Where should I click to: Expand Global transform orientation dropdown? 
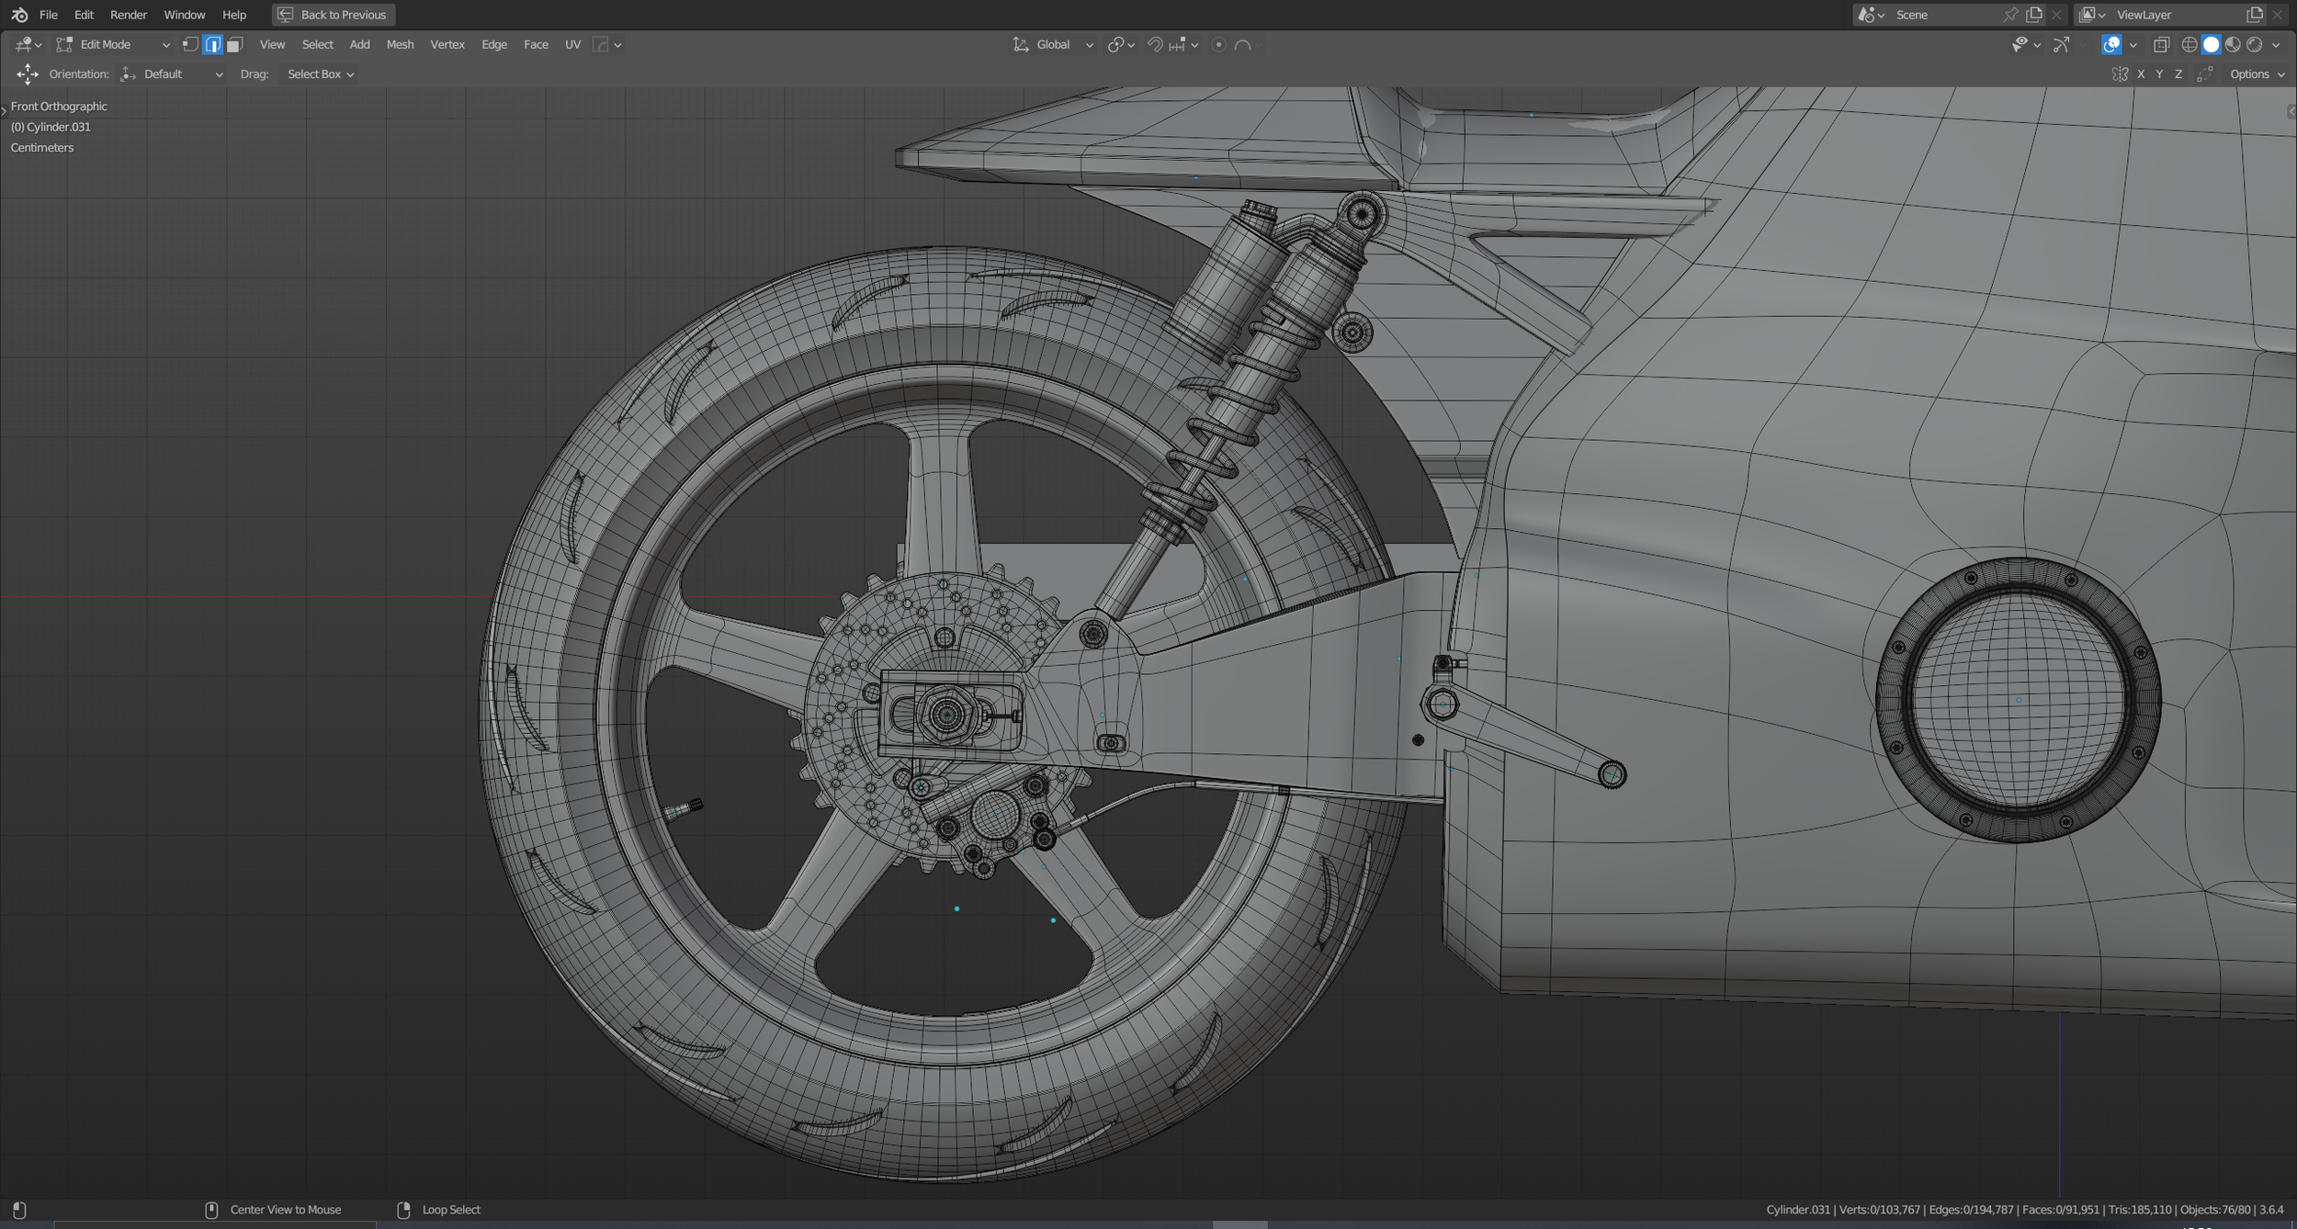click(1053, 44)
